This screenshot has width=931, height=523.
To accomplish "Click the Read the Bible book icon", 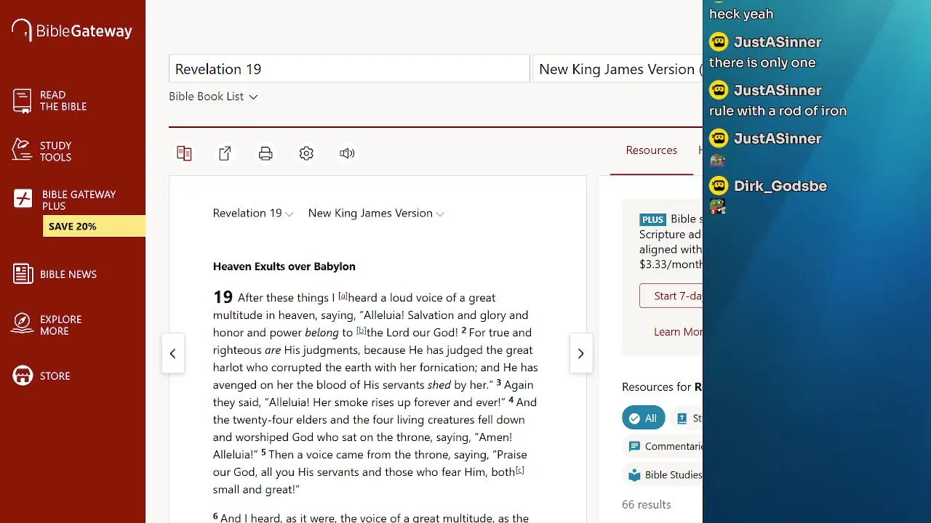I will click(x=23, y=101).
